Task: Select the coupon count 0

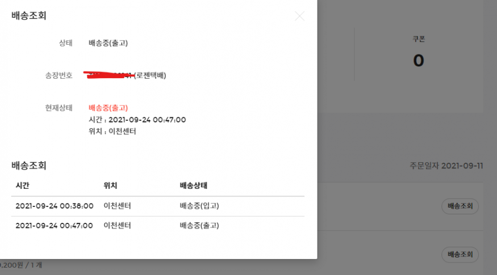Action: pyautogui.click(x=419, y=60)
